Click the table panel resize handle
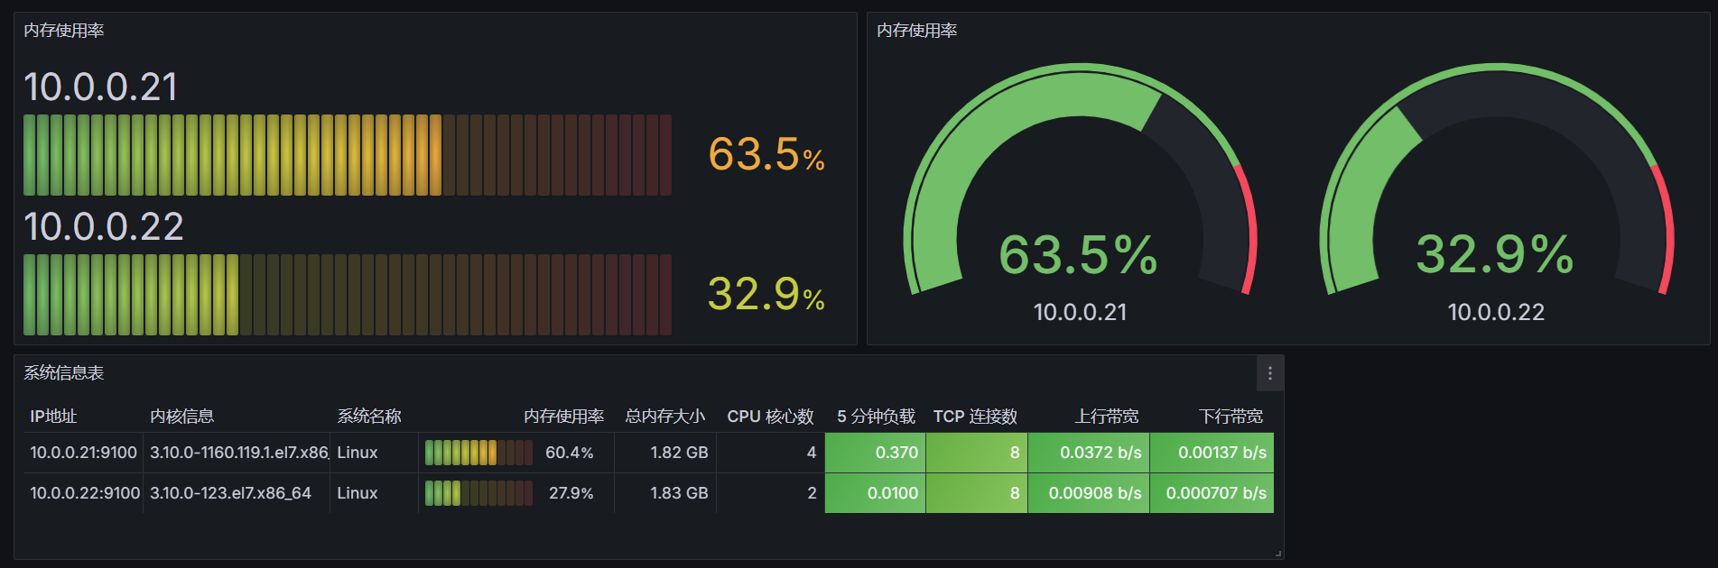1718x568 pixels. click(1278, 554)
